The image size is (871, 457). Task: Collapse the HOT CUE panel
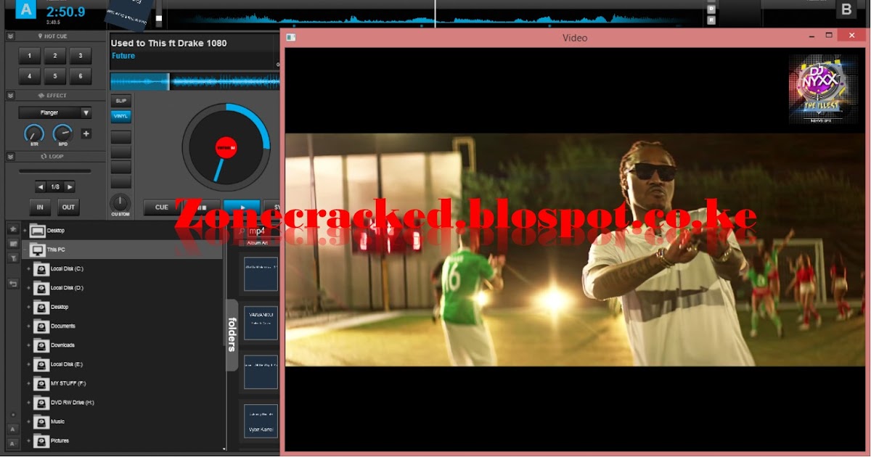11,36
